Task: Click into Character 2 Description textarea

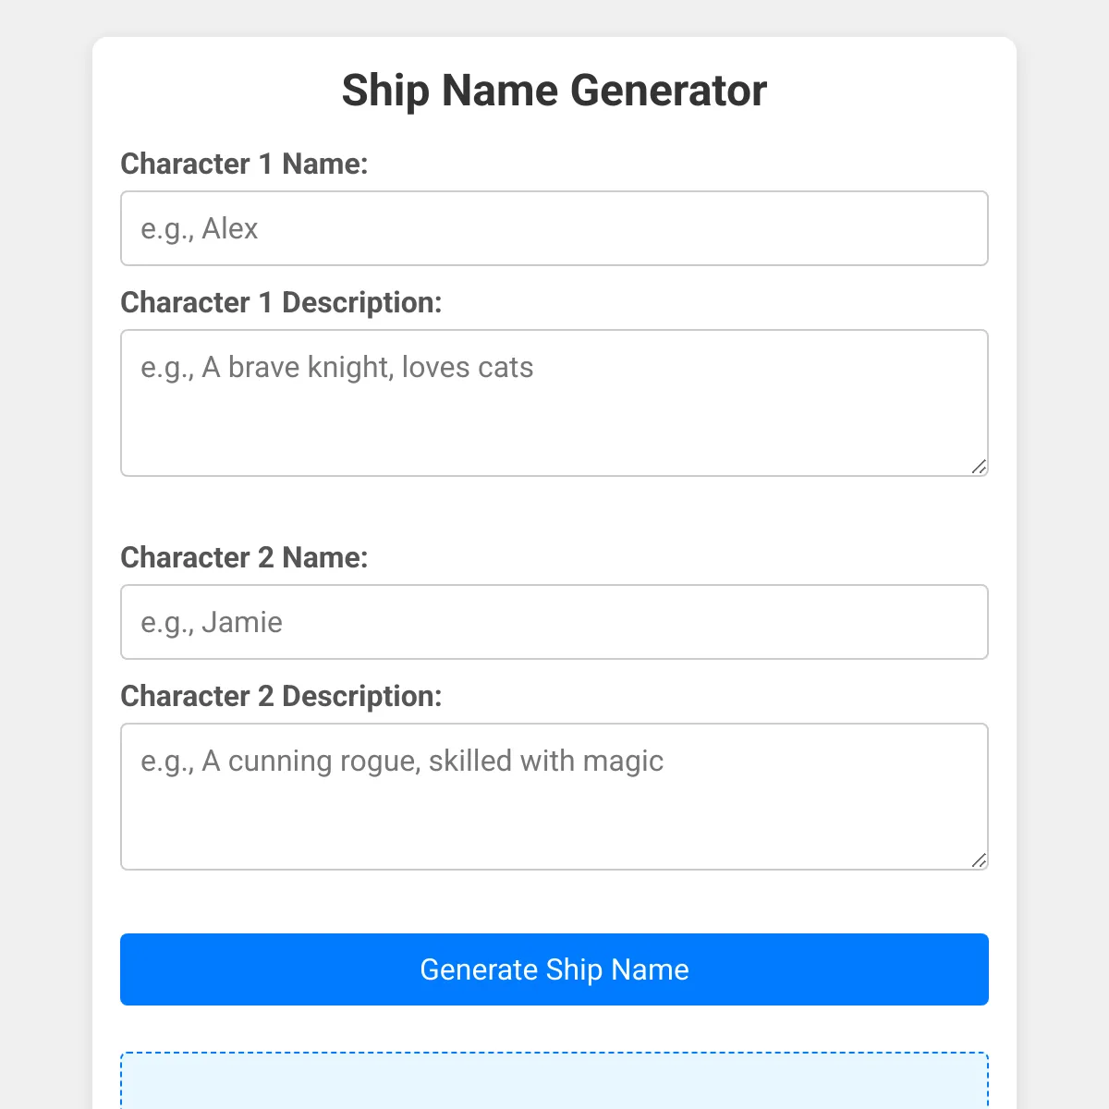Action: point(554,797)
